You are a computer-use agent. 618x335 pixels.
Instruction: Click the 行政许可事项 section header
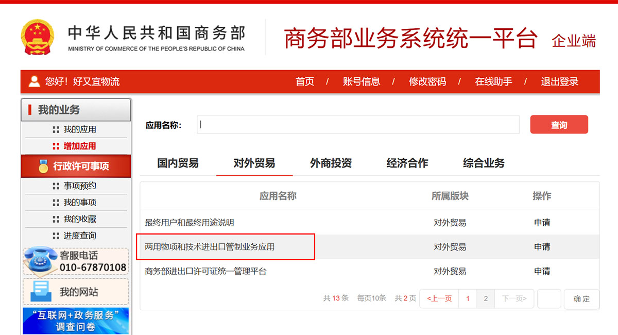(76, 166)
